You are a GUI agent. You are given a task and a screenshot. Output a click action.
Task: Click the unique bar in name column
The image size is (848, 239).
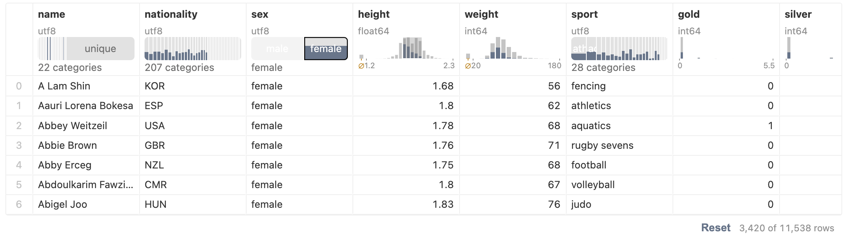(x=100, y=49)
